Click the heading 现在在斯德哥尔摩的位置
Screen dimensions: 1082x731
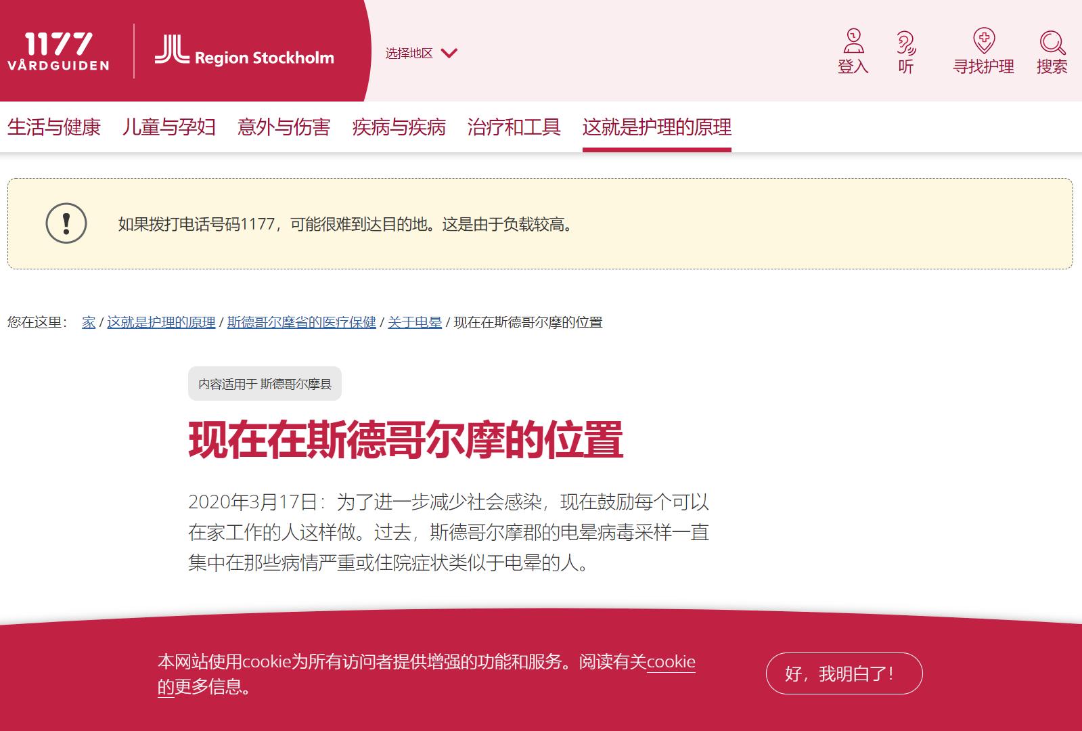[405, 440]
